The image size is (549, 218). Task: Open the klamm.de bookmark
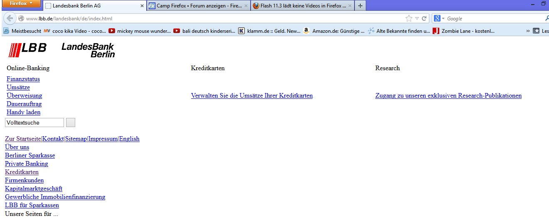pyautogui.click(x=269, y=31)
